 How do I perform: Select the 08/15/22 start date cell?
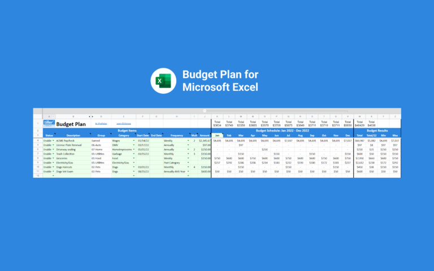143,172
